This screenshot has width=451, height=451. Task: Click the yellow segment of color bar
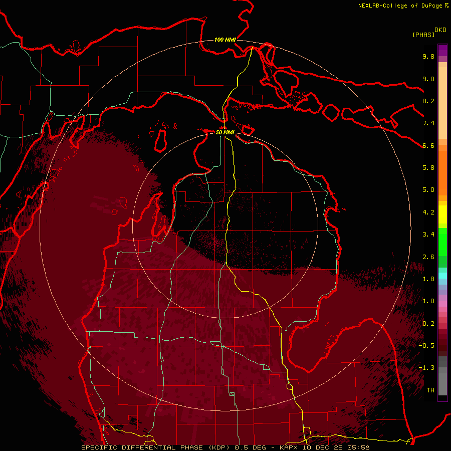[x=442, y=214]
